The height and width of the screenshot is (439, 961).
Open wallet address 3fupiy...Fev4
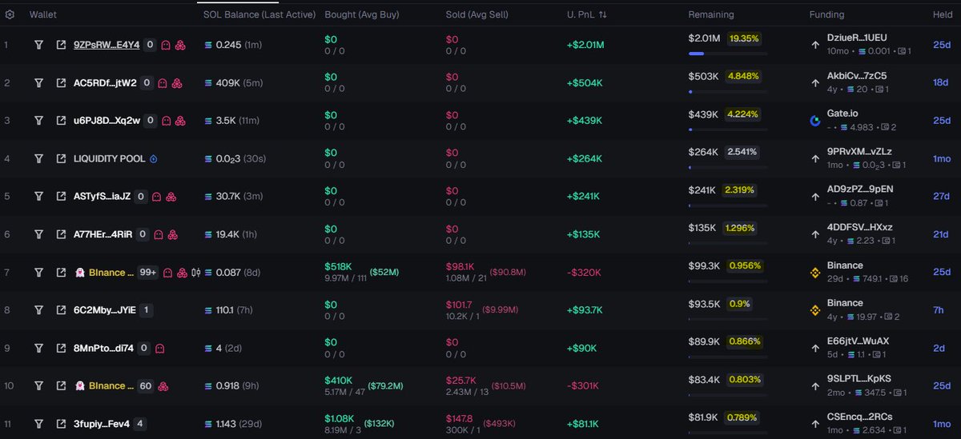point(100,424)
